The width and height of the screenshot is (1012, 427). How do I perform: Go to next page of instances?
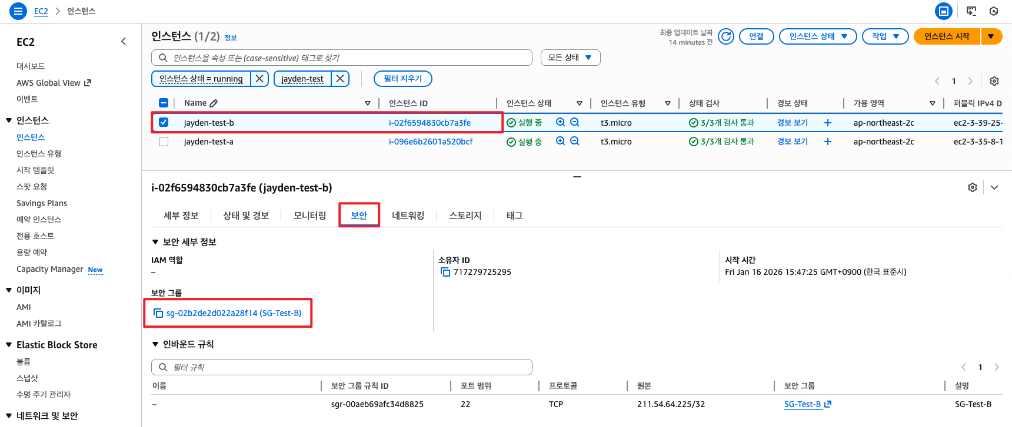coord(970,81)
